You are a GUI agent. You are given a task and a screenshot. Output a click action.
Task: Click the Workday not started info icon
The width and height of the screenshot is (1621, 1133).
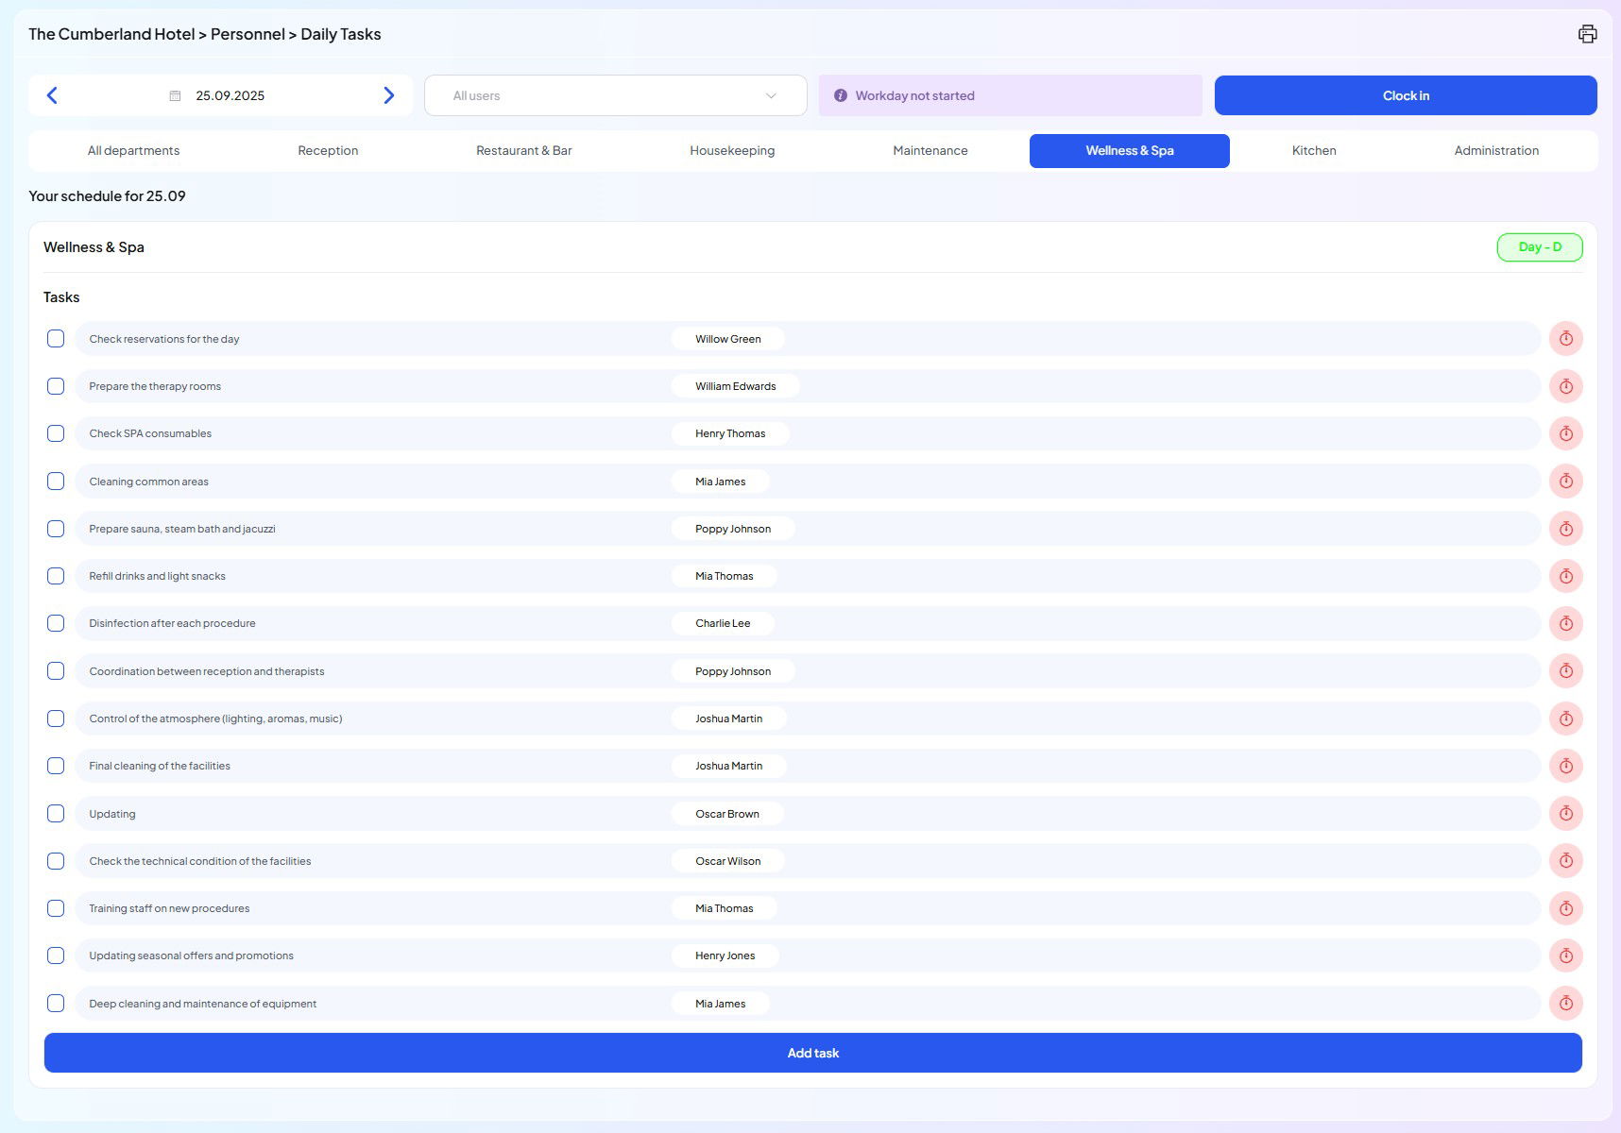pyautogui.click(x=840, y=96)
